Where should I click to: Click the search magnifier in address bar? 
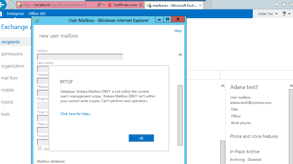point(99,5)
